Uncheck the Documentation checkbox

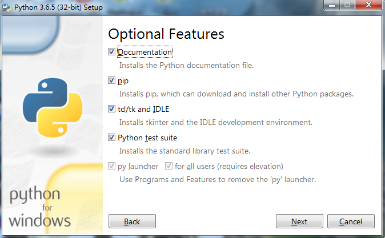(111, 52)
